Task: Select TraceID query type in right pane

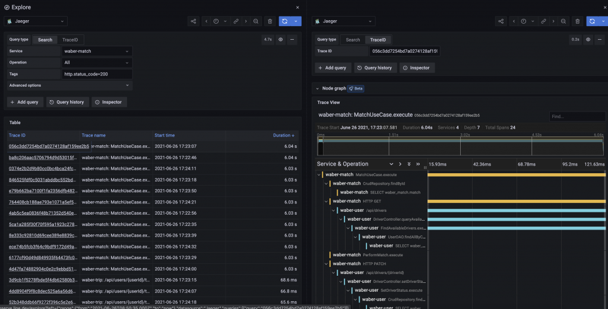Action: pos(378,40)
